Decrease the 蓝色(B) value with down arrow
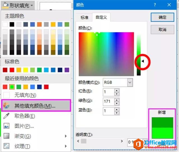Screen dimensions: 179x152 117,113
